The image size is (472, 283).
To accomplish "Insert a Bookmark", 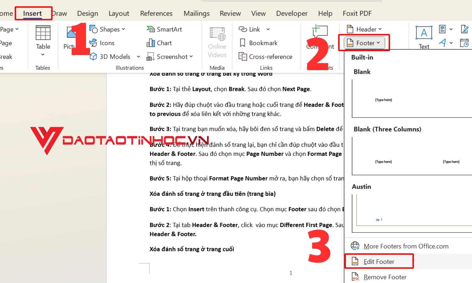I will coord(258,43).
